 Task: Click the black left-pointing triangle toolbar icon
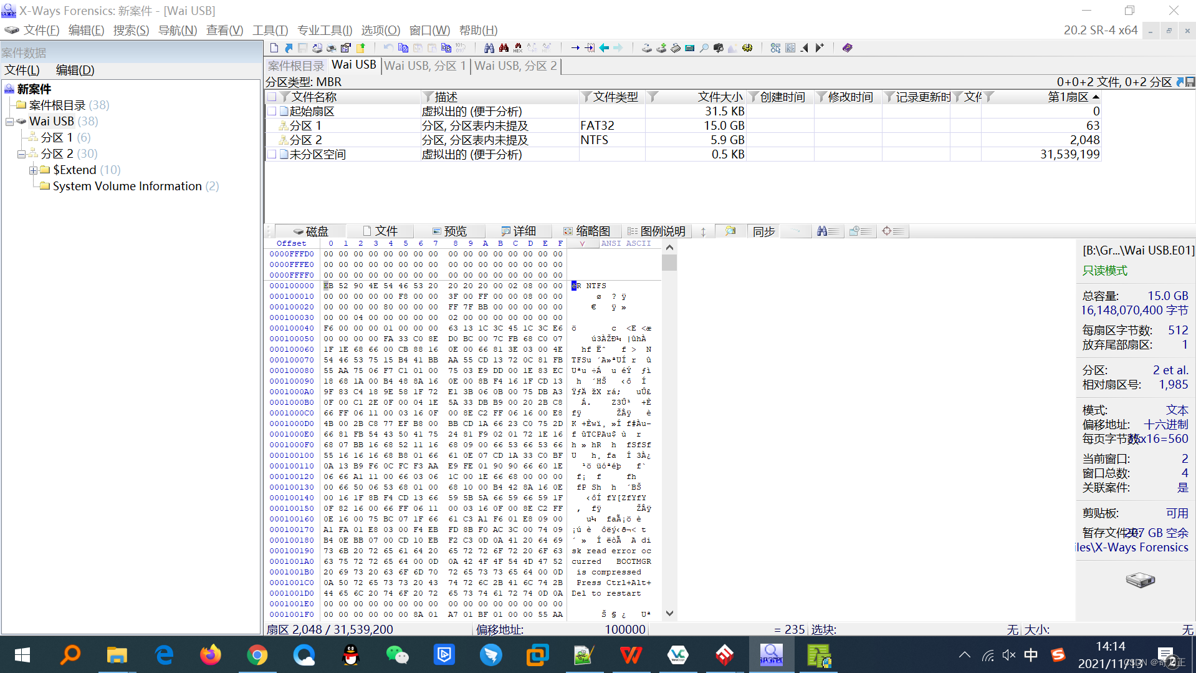tap(805, 47)
